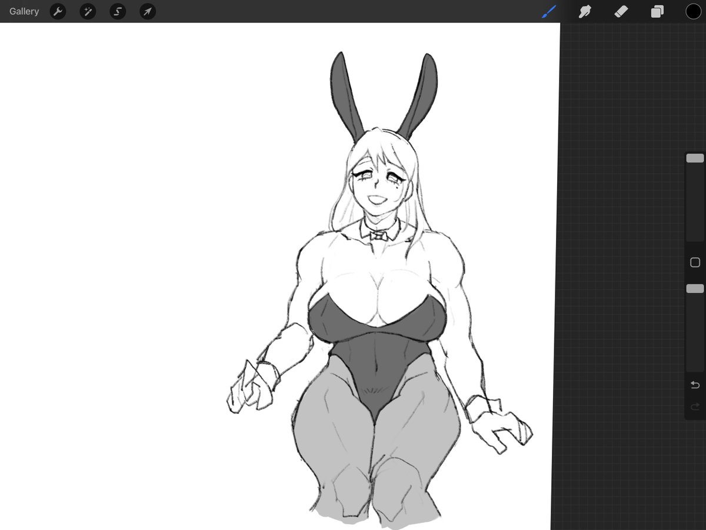Tap the Undo arrow
Viewport: 706px width, 530px height.
click(694, 385)
